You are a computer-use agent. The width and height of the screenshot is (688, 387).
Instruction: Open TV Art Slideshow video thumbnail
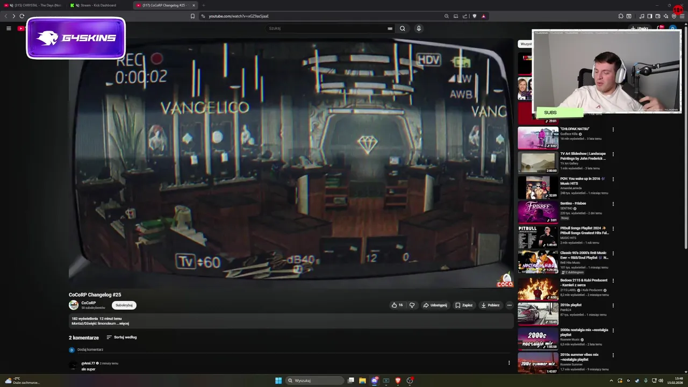coord(538,163)
